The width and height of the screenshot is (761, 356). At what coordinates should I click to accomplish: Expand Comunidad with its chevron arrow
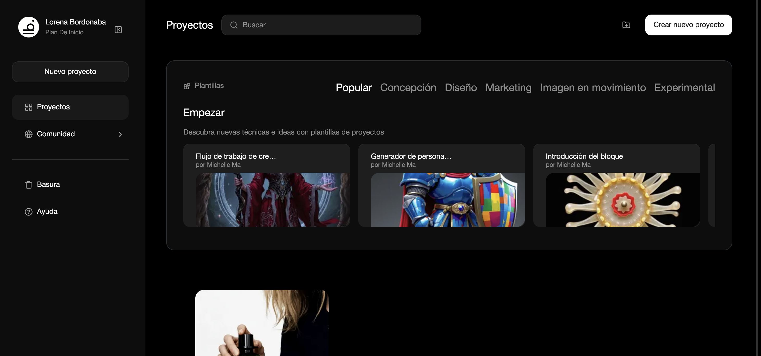[x=120, y=134]
